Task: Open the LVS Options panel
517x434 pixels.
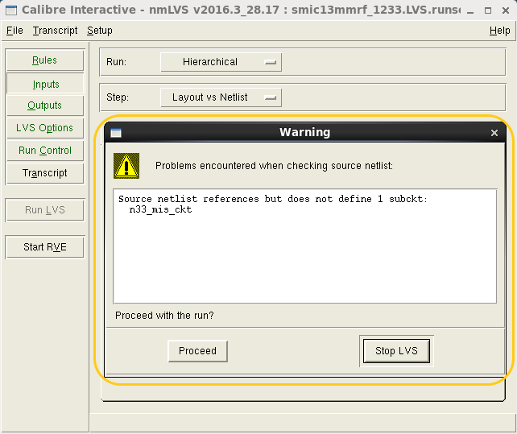Action: 45,128
